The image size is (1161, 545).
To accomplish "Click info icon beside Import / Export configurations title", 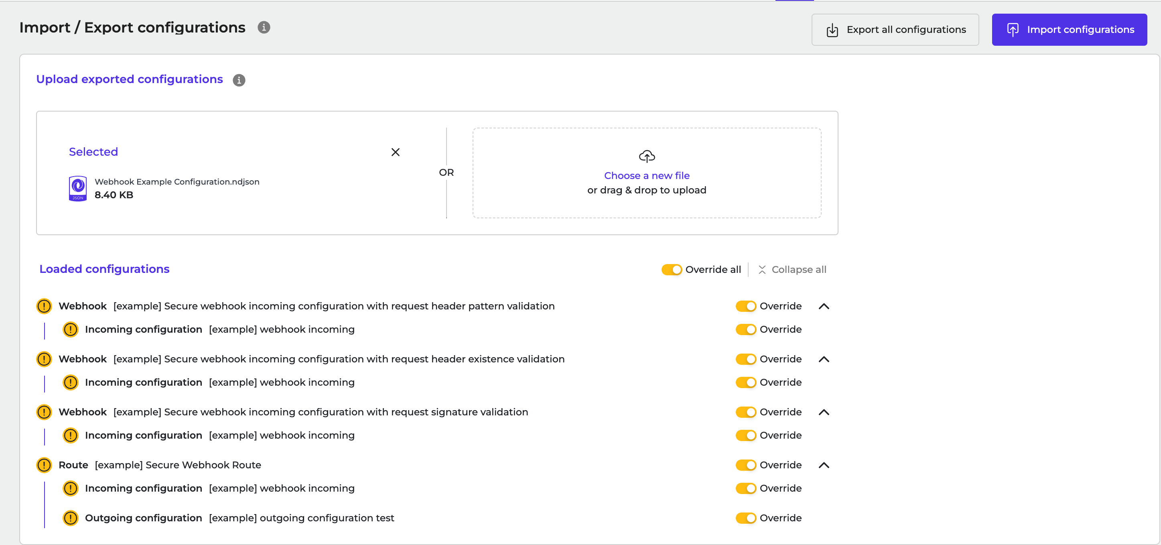I will point(264,28).
